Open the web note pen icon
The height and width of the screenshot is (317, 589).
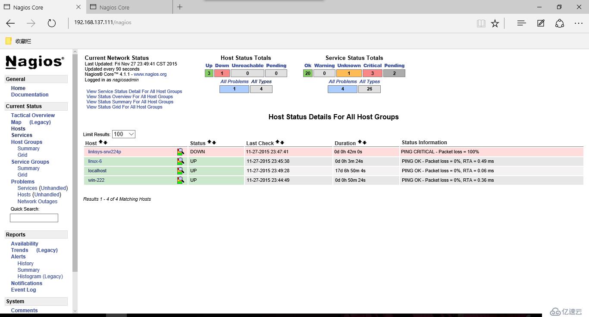point(541,23)
